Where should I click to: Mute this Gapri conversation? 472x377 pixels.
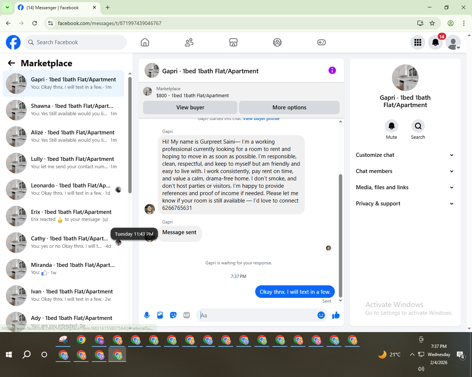(x=392, y=126)
